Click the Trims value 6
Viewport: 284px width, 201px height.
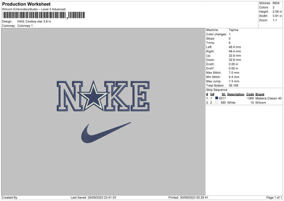(230, 43)
